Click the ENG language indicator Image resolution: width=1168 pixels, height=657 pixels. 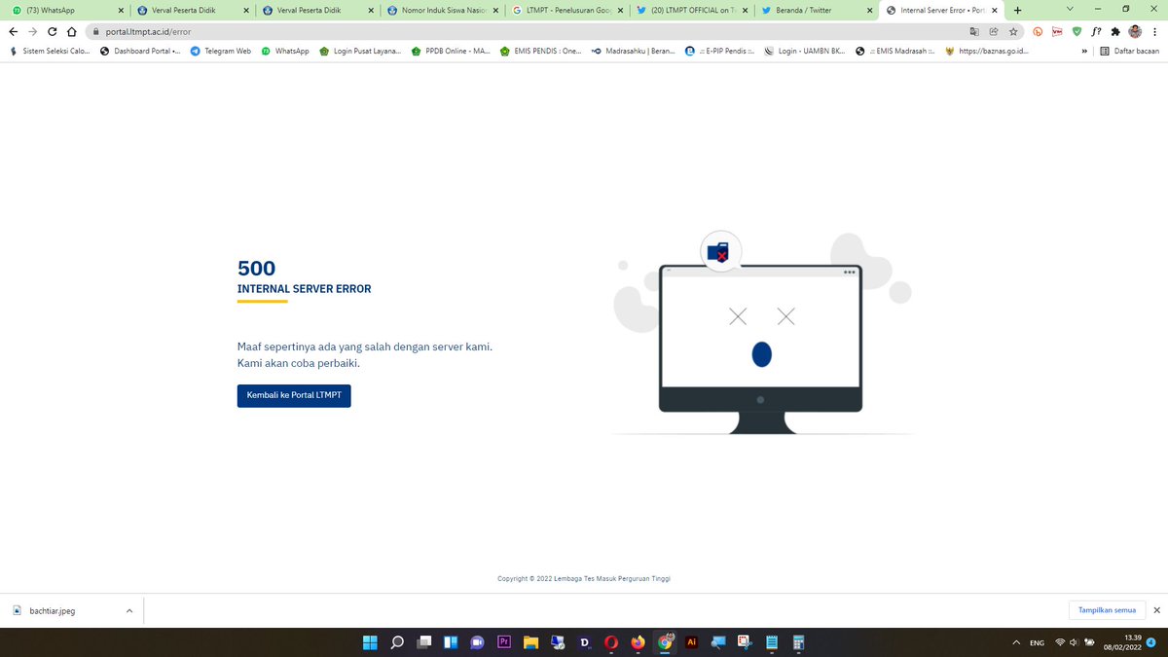tap(1038, 642)
